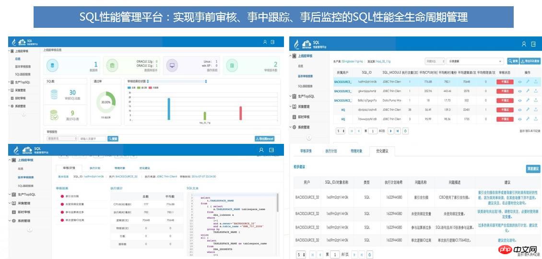Select 优化建议 tab in suggestions panel
Viewport: 542px width, 259px height.
click(382, 151)
